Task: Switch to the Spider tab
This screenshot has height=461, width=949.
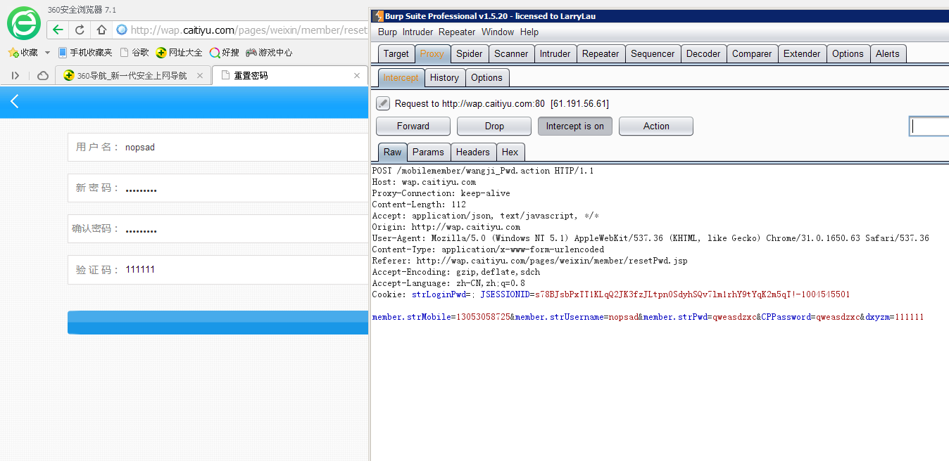Action: (469, 54)
